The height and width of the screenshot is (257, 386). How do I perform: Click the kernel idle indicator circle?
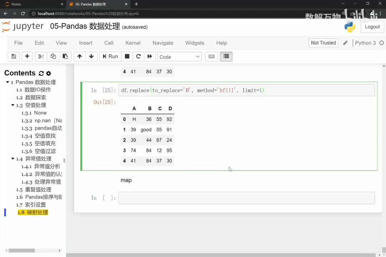click(x=381, y=43)
